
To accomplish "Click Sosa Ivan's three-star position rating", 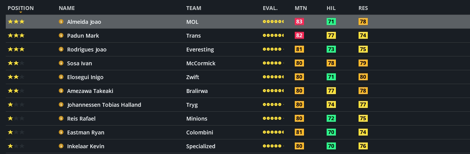I will pos(16,63).
